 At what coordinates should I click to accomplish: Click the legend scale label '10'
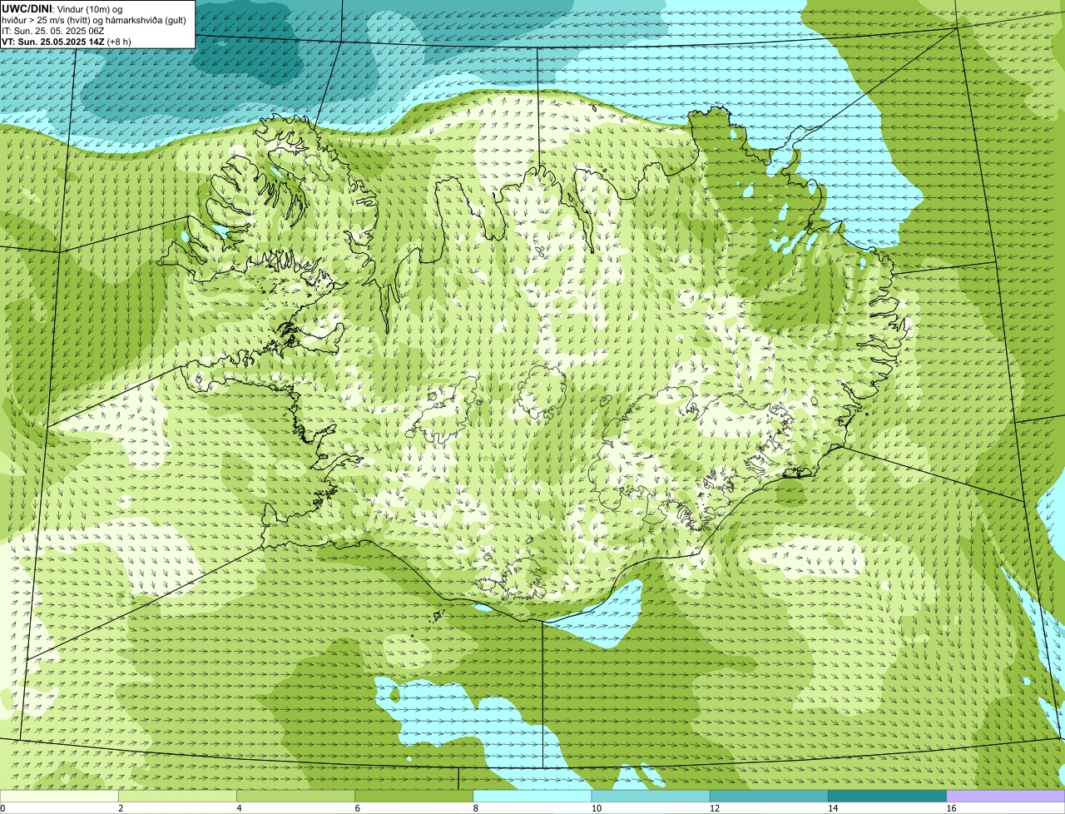tap(597, 808)
